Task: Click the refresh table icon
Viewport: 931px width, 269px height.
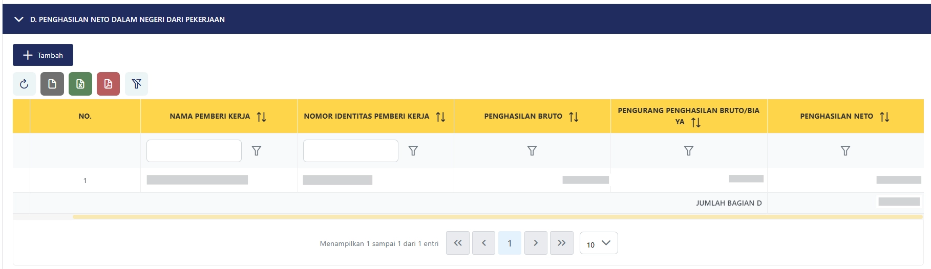Action: pyautogui.click(x=24, y=84)
